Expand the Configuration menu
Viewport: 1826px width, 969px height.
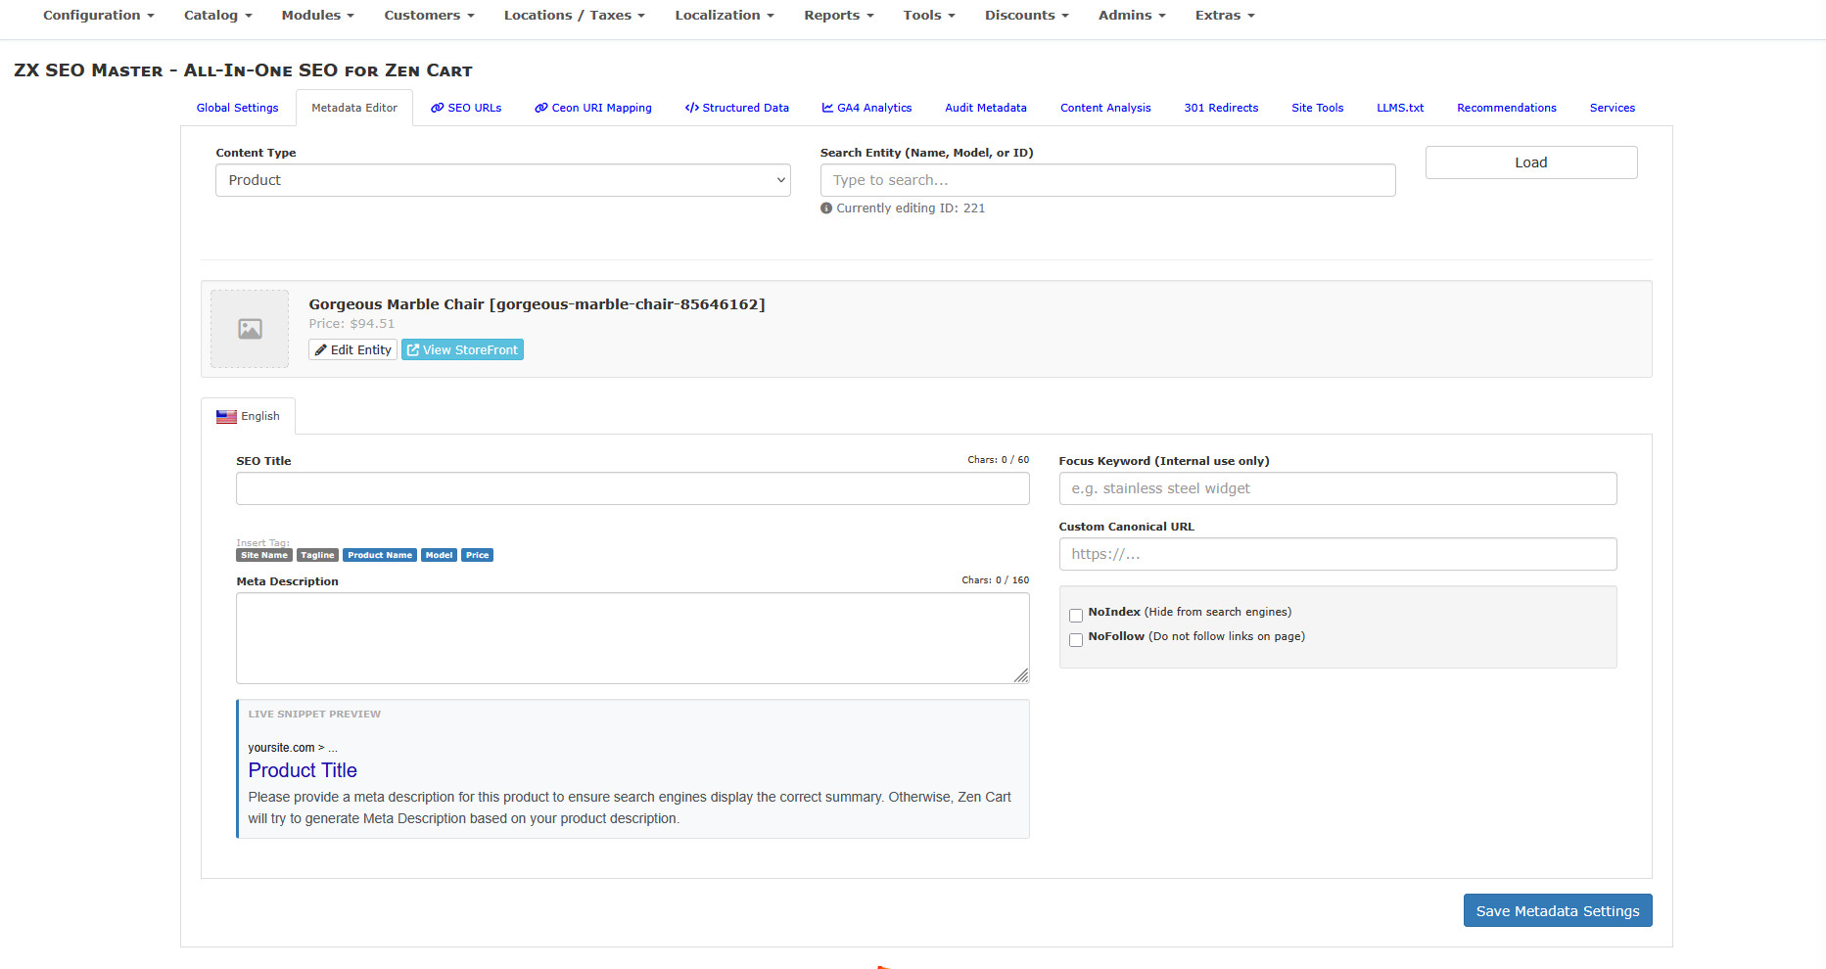98,16
